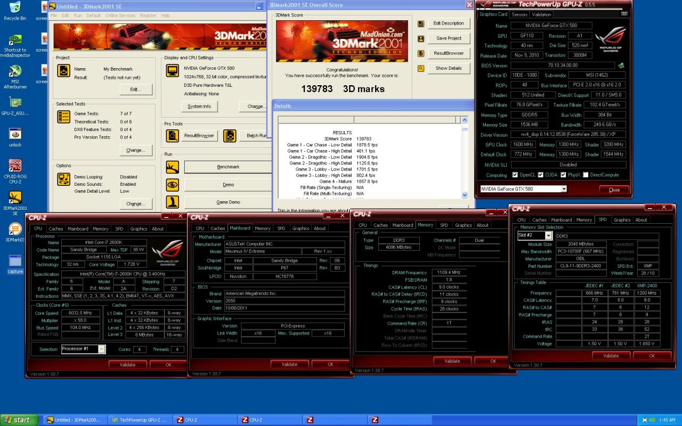Click scroll down arrow in Details results list
The width and height of the screenshot is (682, 426).
[x=465, y=195]
